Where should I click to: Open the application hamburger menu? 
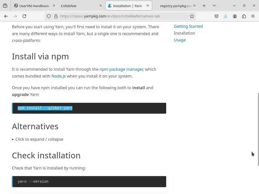(253, 16)
